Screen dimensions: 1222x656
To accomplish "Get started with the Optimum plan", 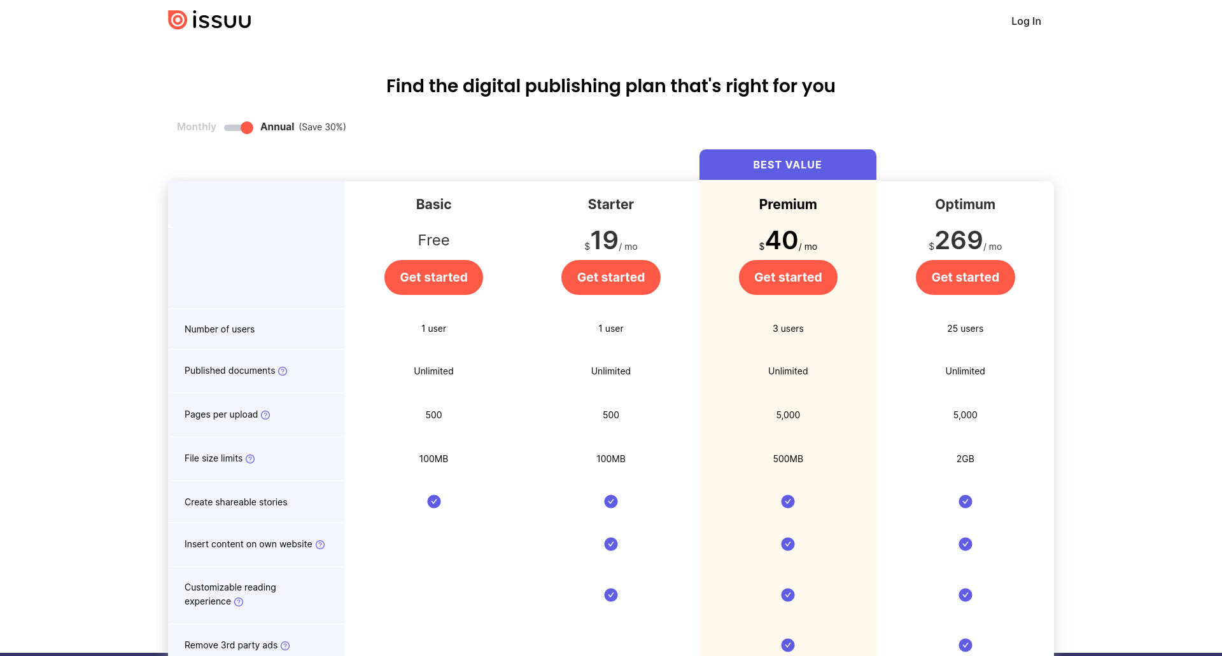I will 966,277.
